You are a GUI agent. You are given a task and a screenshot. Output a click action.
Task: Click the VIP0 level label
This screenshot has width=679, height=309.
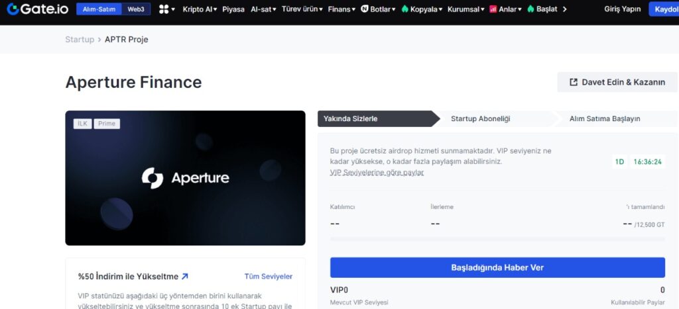click(x=339, y=290)
